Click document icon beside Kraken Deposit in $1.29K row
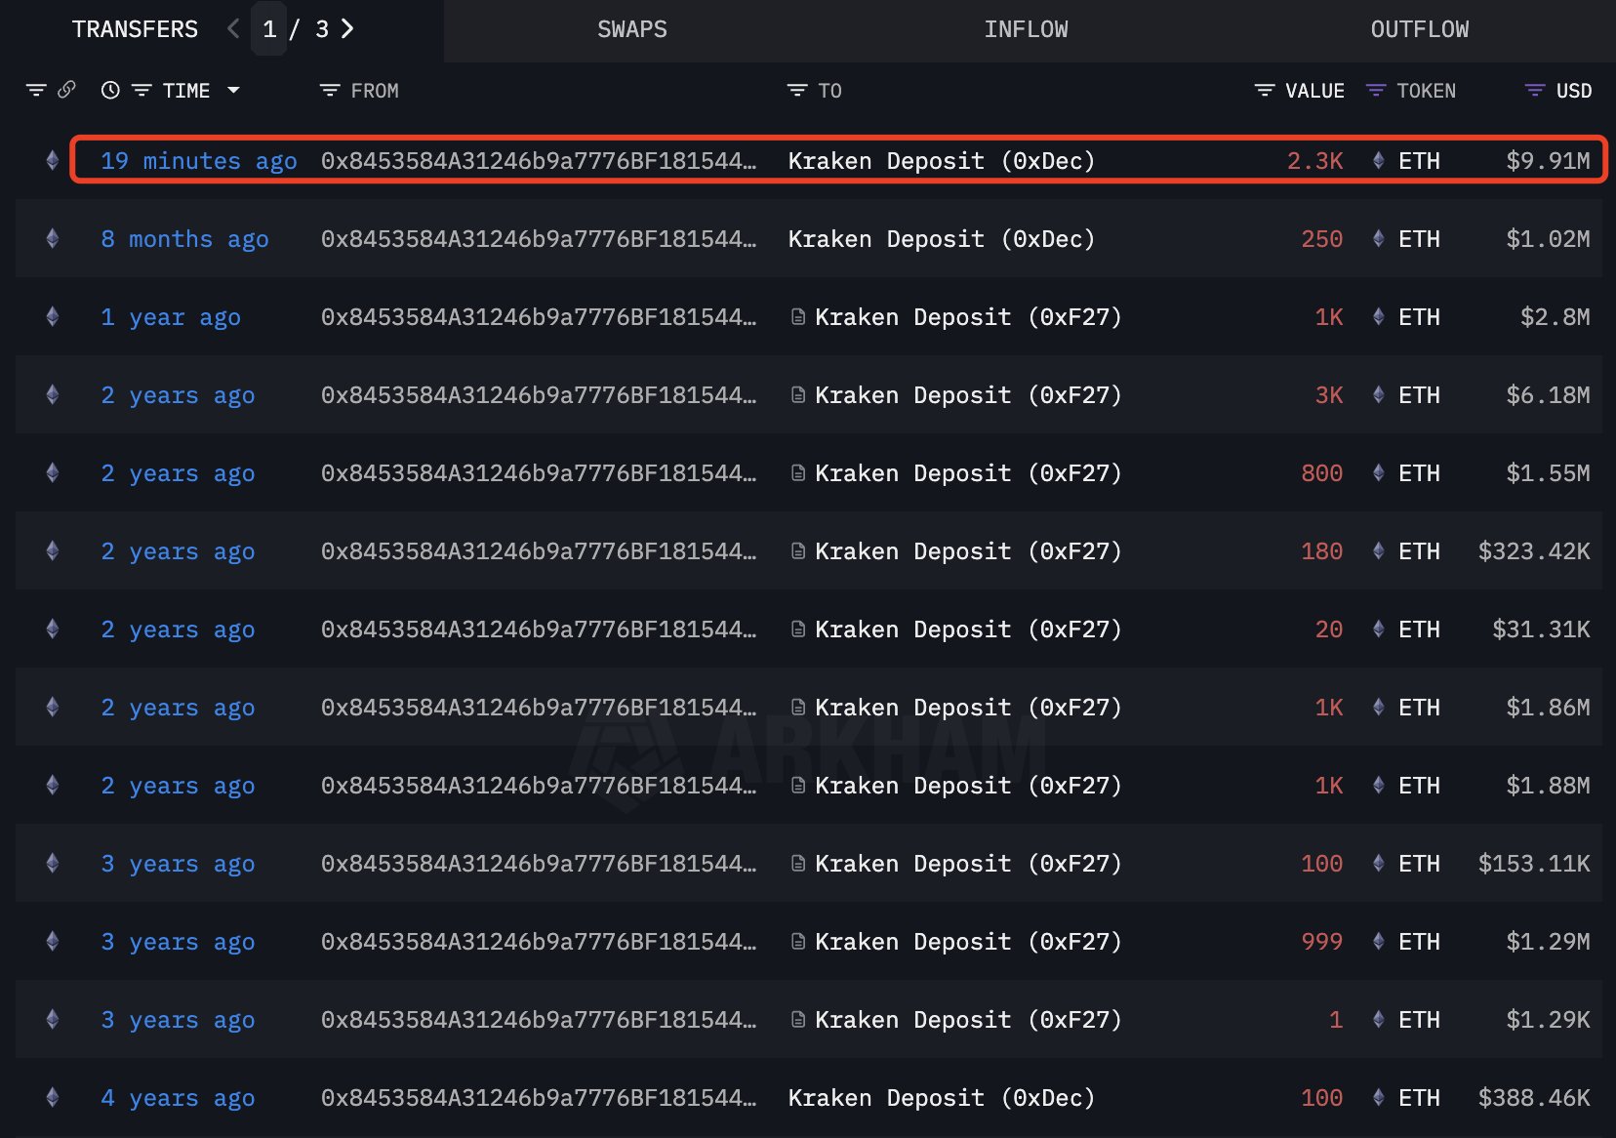 tap(798, 1020)
